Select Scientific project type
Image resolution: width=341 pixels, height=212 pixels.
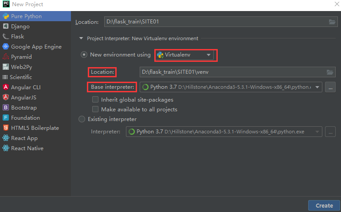tap(35, 77)
